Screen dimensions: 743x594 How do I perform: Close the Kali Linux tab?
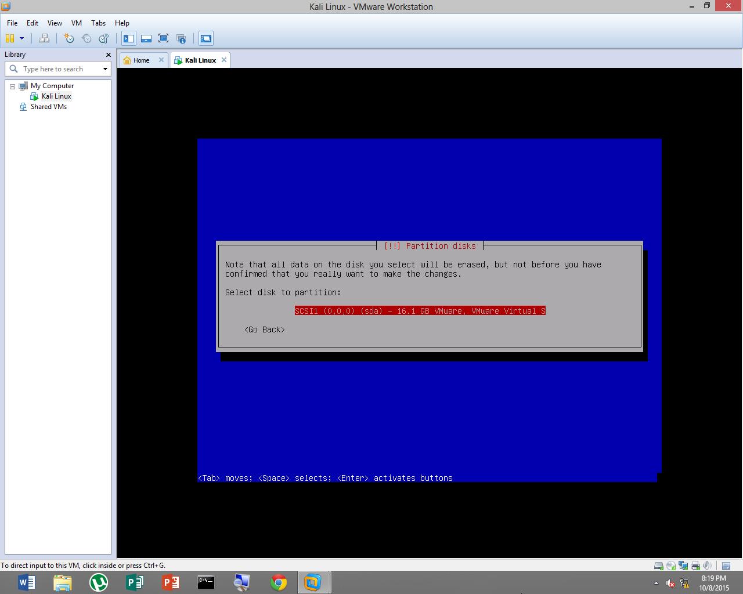coord(224,60)
